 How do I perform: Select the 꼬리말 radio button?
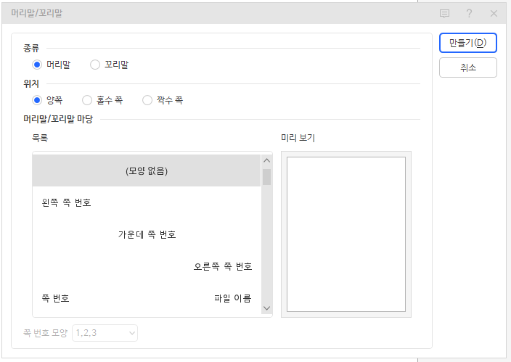coord(95,65)
